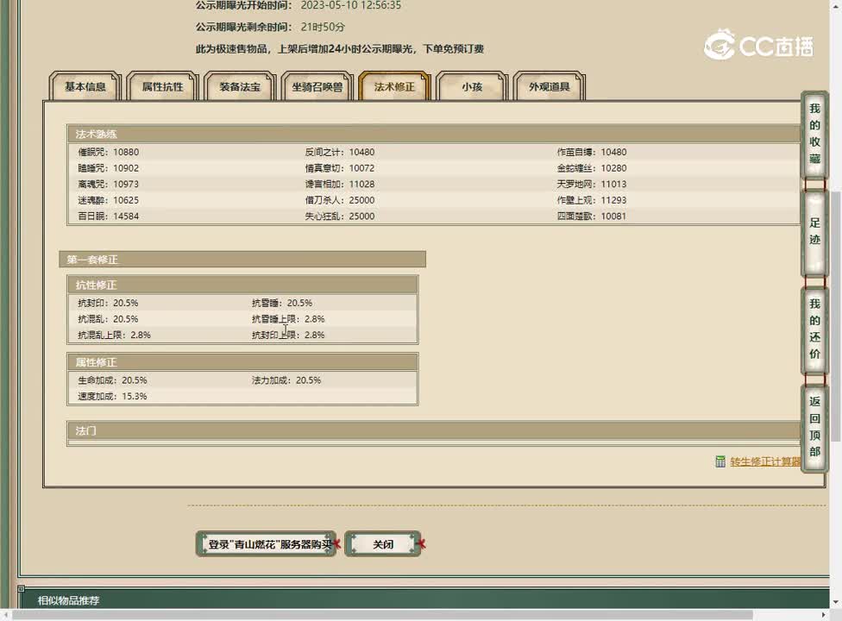Click the calculator icon beside 转生修正计算器
Screen dimensions: 842x621
tap(720, 461)
